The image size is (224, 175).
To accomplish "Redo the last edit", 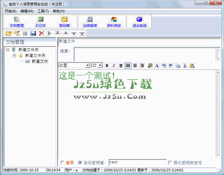I will point(171,65).
